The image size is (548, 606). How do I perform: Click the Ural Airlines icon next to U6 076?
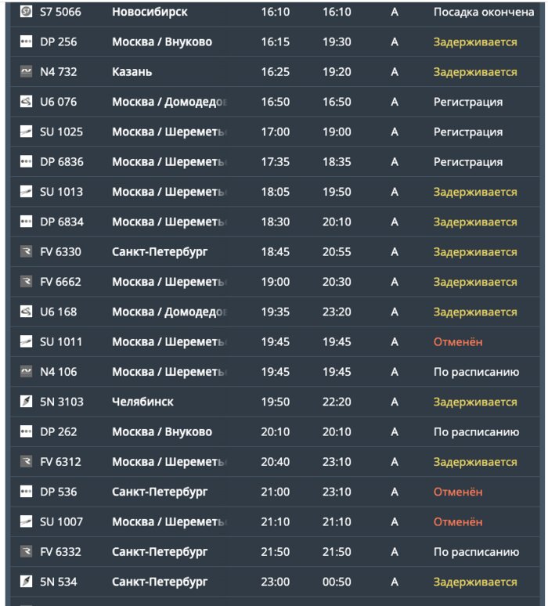coord(26,102)
